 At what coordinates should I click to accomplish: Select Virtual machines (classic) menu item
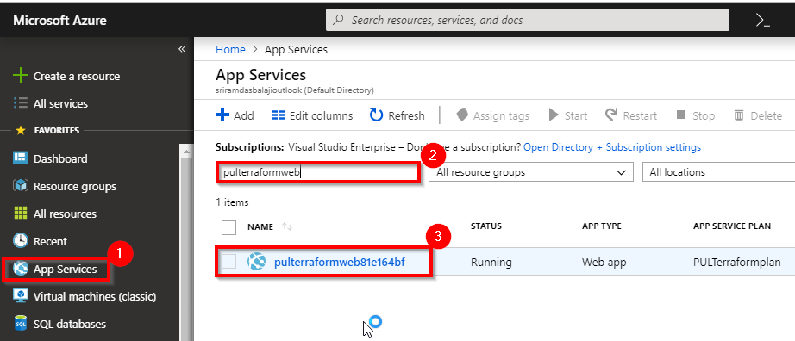pos(85,296)
